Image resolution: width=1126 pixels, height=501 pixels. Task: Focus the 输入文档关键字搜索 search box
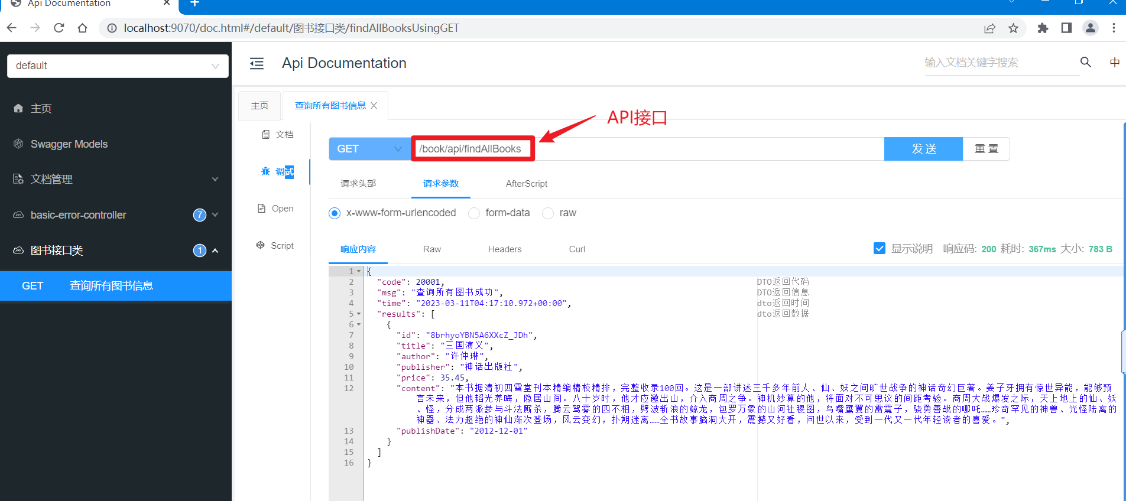1001,63
